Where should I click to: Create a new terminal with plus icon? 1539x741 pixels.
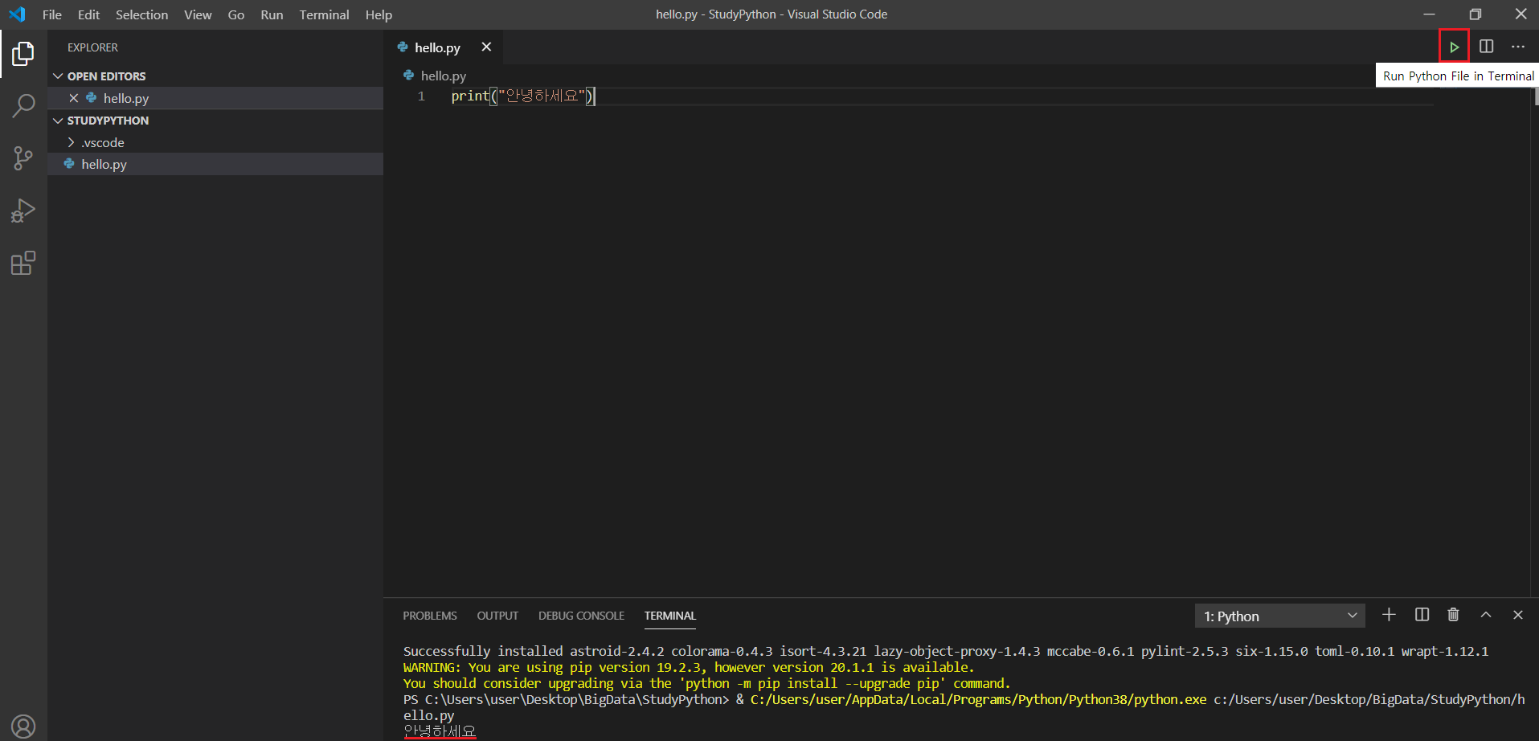[x=1389, y=615]
